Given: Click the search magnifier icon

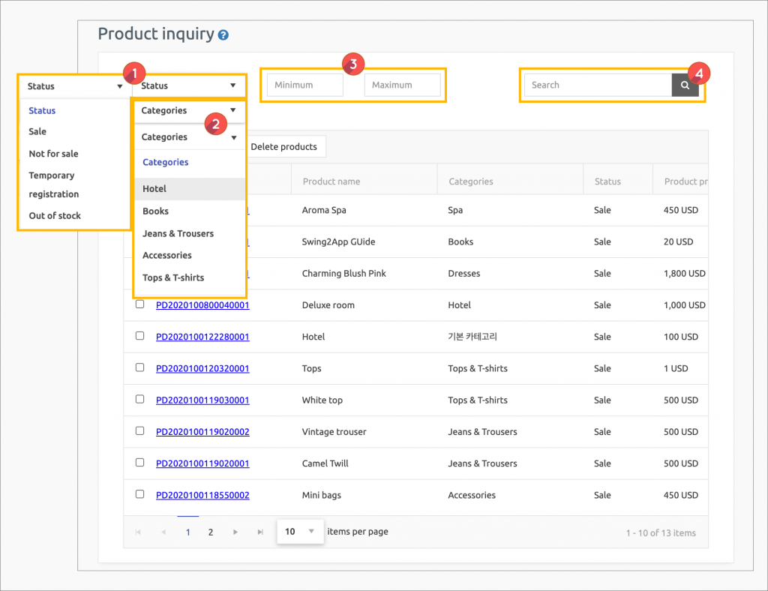Looking at the screenshot, I should point(685,85).
